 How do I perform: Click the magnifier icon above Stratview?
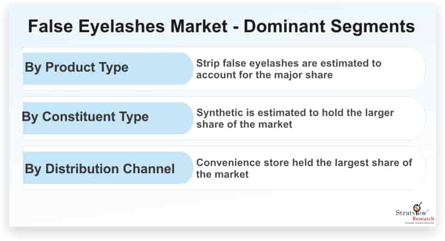click(418, 207)
